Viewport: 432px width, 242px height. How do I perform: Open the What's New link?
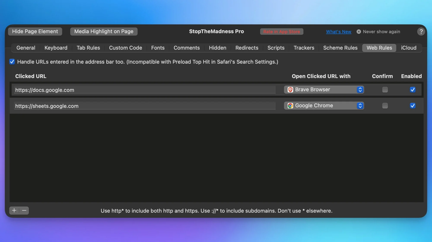click(339, 32)
